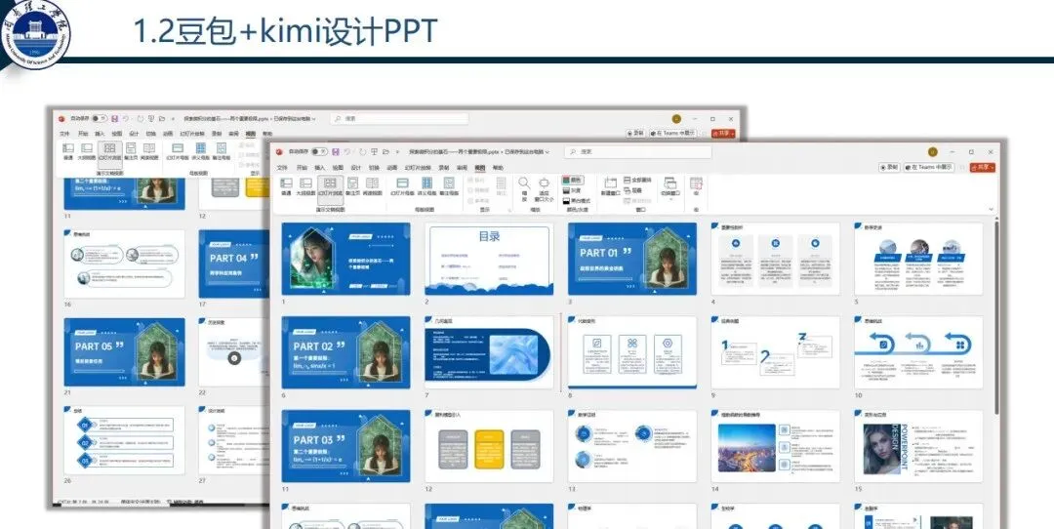This screenshot has width=1054, height=529.
Task: Select slide 14 city photo thumbnail
Action: pos(775,446)
